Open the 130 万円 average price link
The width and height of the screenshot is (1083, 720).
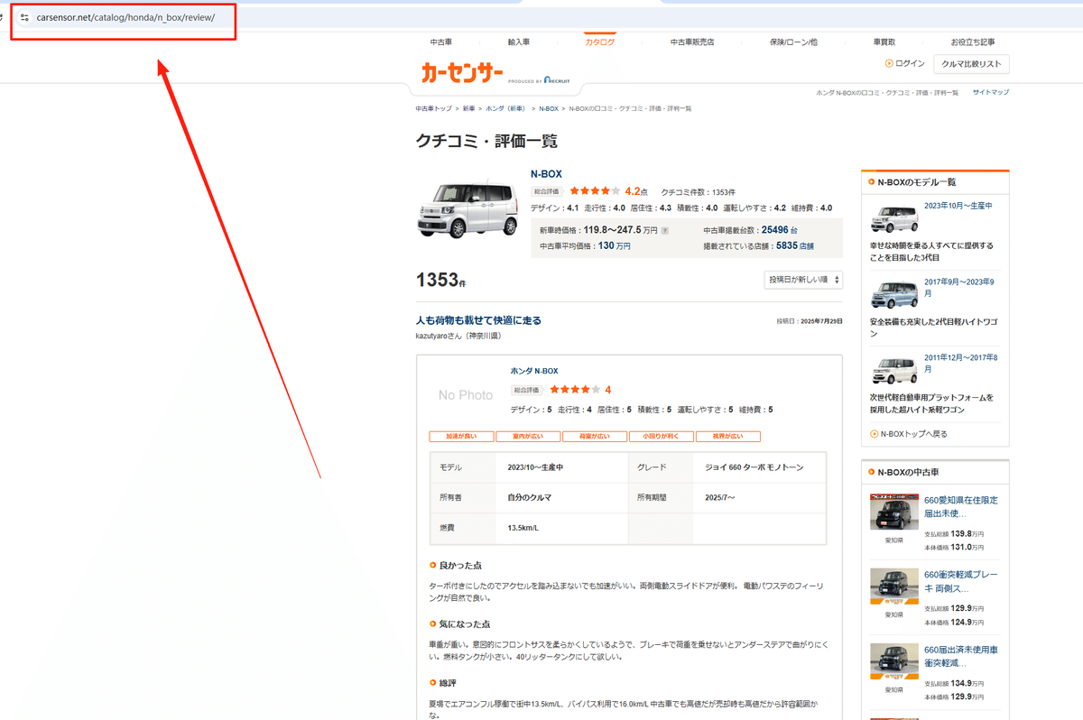[x=614, y=245]
